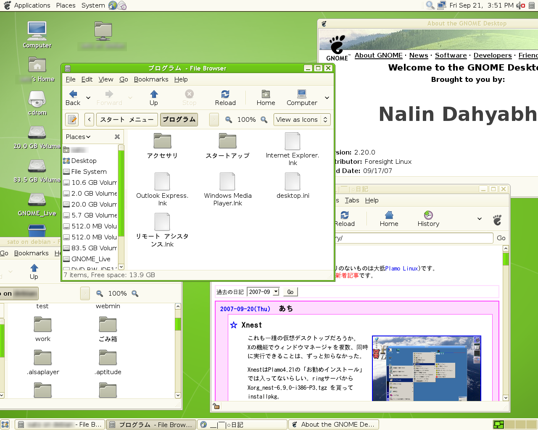This screenshot has height=430, width=538.
Task: Close the Places side pane
Action: tap(117, 137)
